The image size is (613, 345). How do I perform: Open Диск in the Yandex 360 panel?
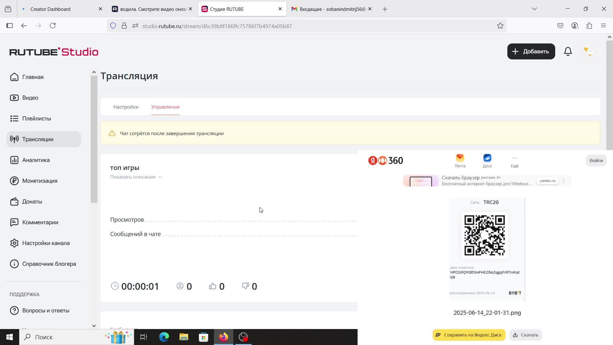pyautogui.click(x=488, y=161)
